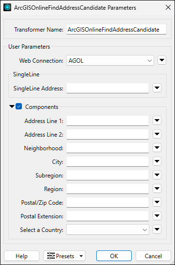The image size is (175, 265).
Task: Open options arrow for Neighborhood
Action: (x=157, y=148)
